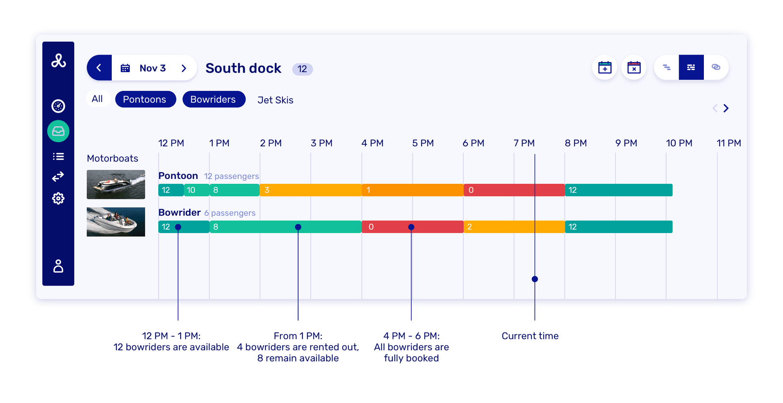
Task: Open the dashboard speedometer icon in sidebar
Action: [58, 106]
